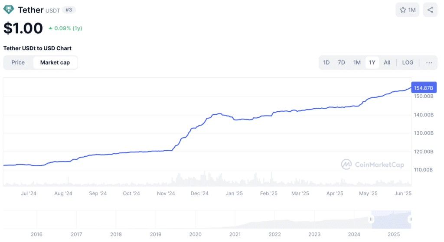Click 2020 on the navigator timeline
This screenshot has width=444, height=242.
[196, 234]
